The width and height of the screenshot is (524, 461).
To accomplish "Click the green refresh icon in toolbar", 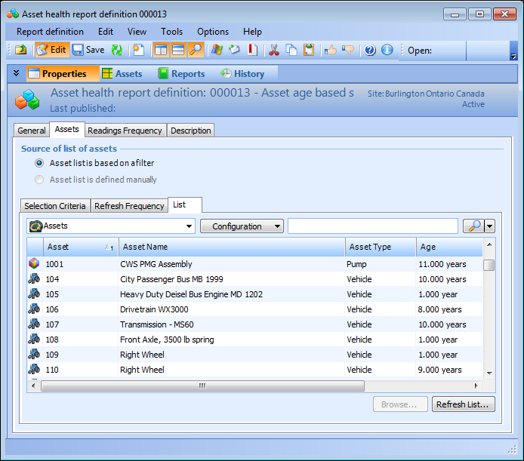I will pyautogui.click(x=117, y=50).
